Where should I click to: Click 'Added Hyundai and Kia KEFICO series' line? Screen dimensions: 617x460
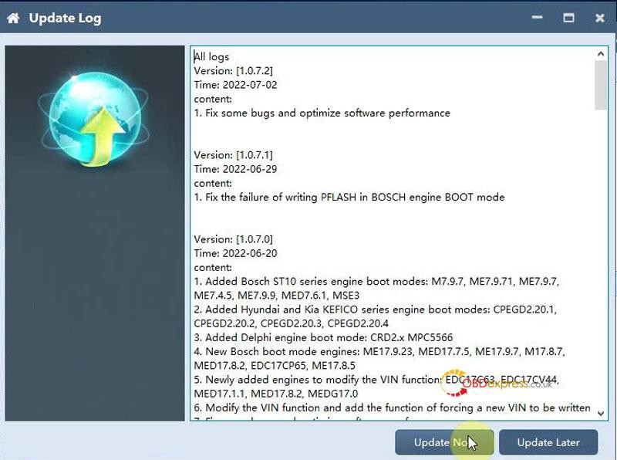[x=376, y=309]
